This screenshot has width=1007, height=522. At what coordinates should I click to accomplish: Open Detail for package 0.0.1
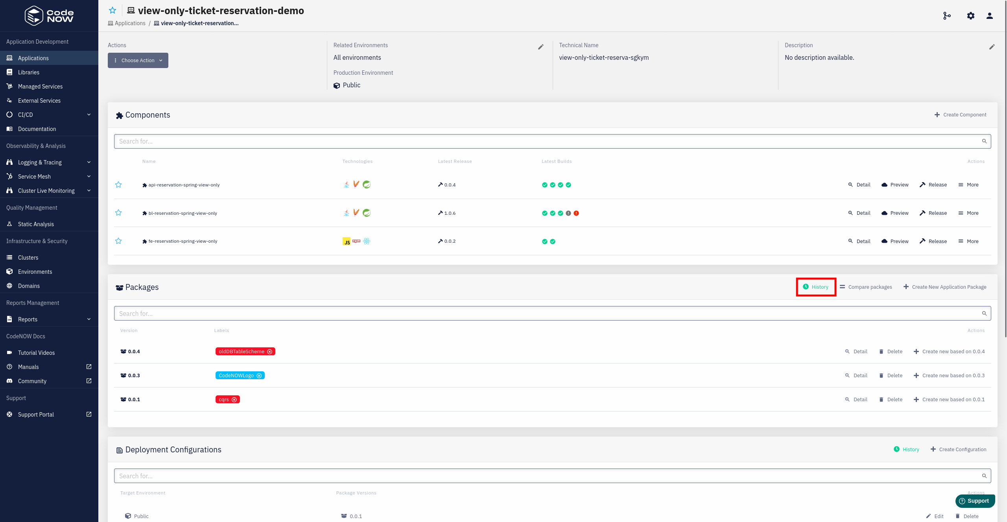tap(856, 400)
